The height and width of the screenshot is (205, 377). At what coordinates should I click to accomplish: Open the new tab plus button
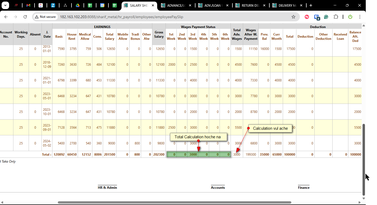coord(311,5)
